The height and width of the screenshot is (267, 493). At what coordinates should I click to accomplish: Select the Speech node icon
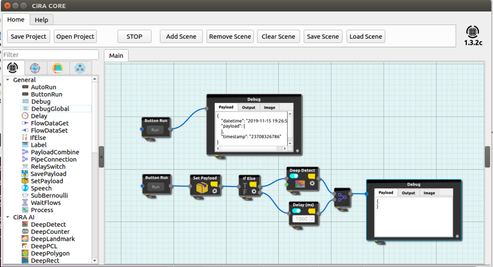tap(25, 188)
